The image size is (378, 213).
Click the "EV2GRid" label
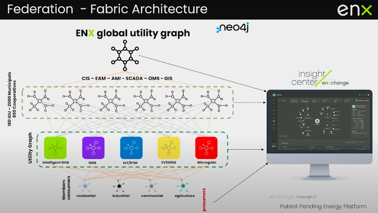[169, 162]
